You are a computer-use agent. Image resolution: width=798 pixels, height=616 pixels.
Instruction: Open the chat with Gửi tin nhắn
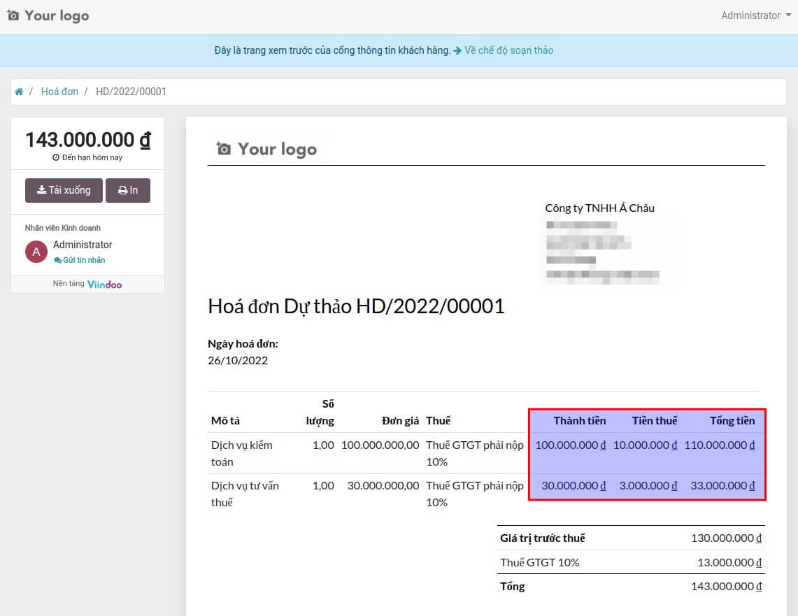(85, 259)
